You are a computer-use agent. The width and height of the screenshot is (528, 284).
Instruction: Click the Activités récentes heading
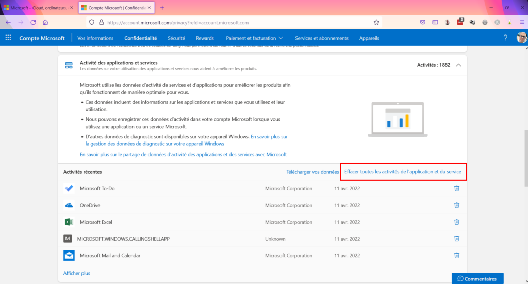click(82, 172)
